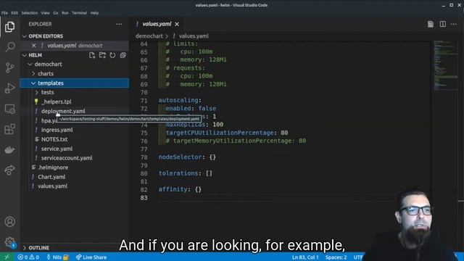
Task: Open serviceaccount.yaml file
Action: click(x=67, y=158)
